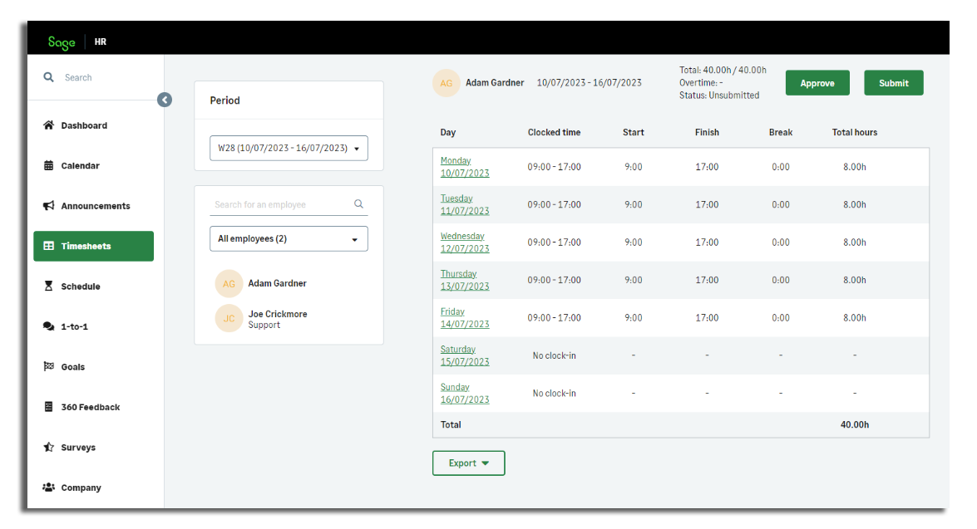
Task: Click the Goals flag icon
Action: (48, 366)
